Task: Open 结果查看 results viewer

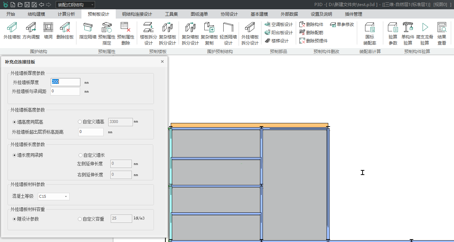Action: (x=442, y=28)
